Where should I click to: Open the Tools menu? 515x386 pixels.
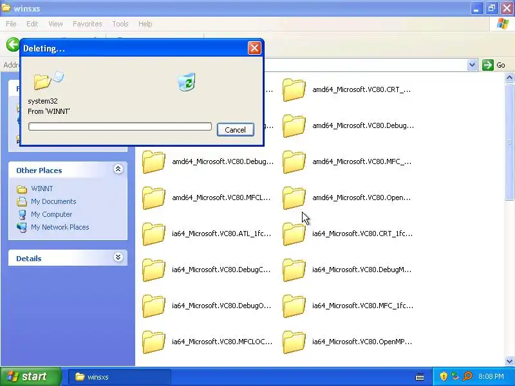pyautogui.click(x=120, y=24)
